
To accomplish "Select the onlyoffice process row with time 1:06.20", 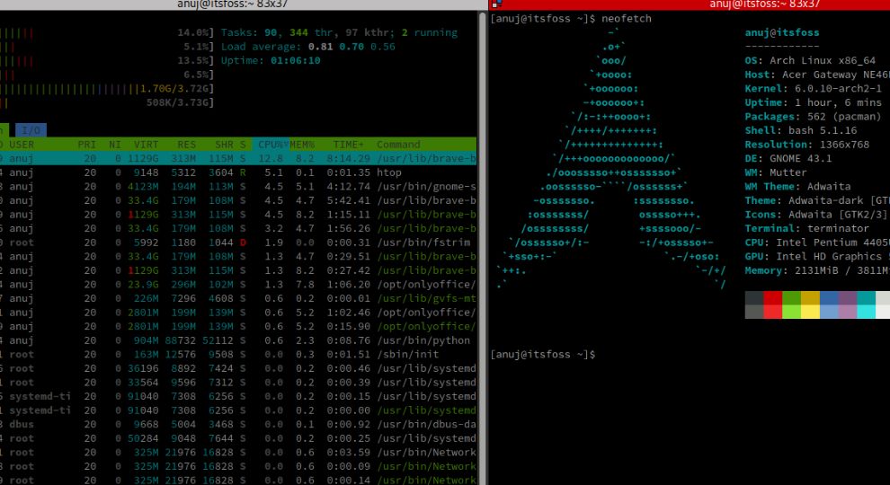I will tap(238, 284).
